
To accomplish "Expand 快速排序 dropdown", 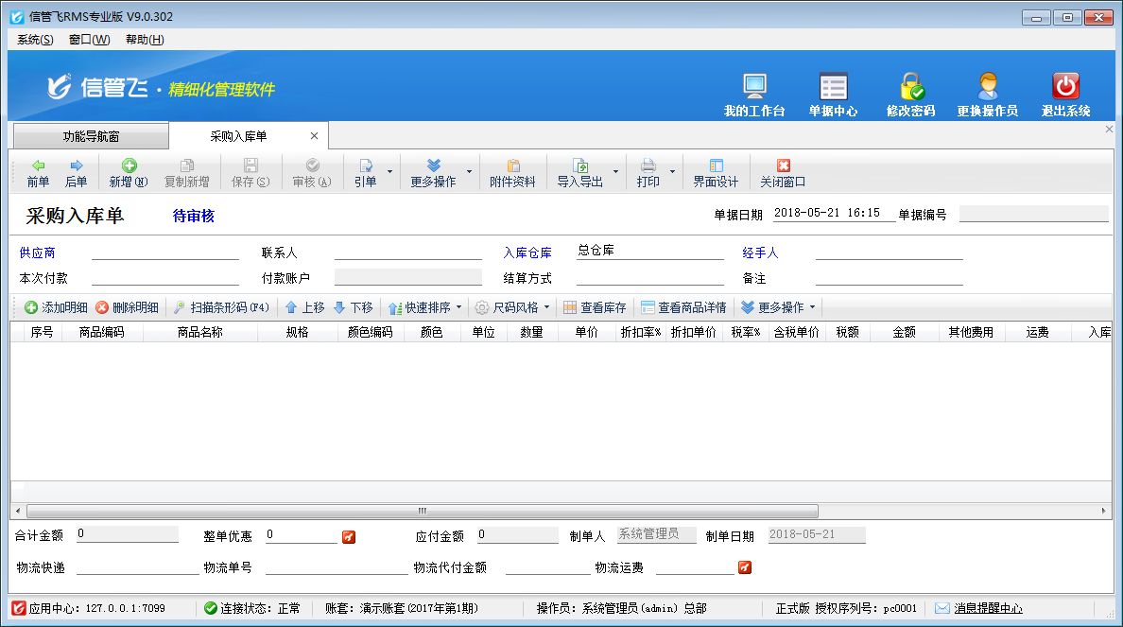I will [x=458, y=307].
